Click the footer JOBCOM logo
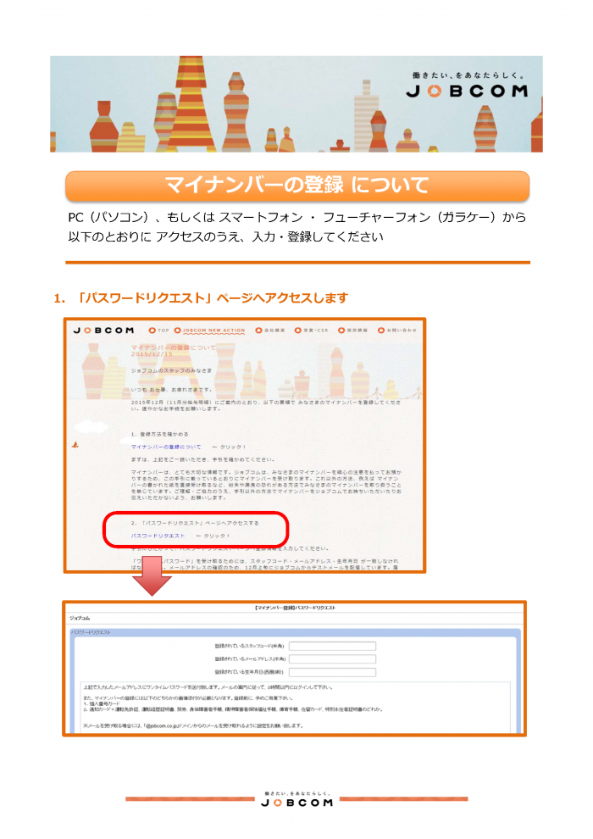Screen dimensions: 593x839 (296, 803)
